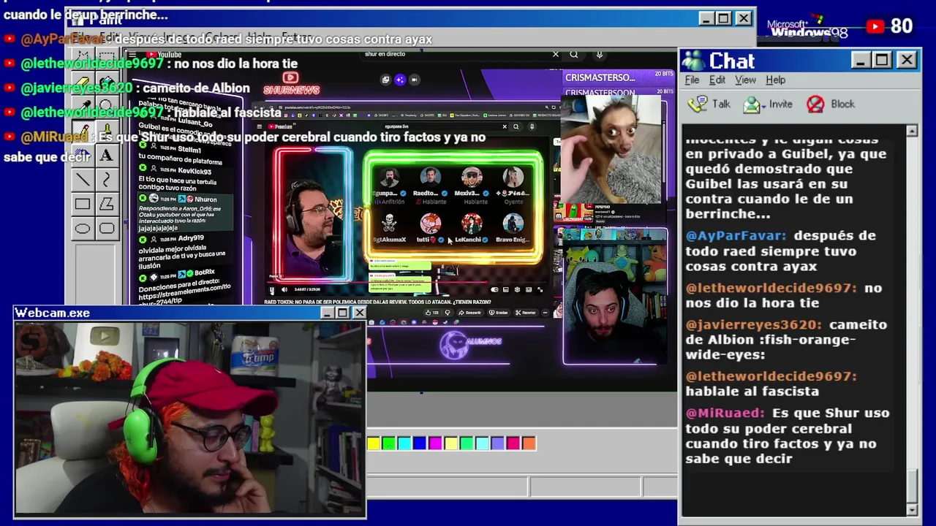Click the red YouTube counter icon
Viewport: 936px width, 526px height.
(x=875, y=26)
